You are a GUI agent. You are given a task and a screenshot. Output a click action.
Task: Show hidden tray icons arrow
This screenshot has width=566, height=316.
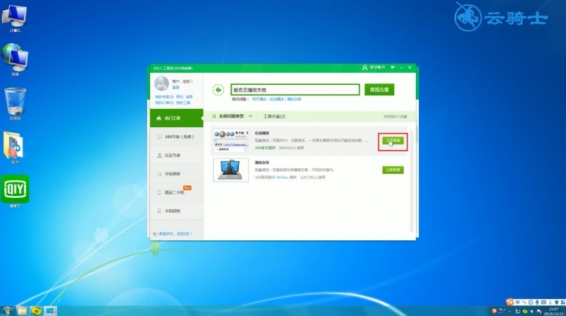509,311
